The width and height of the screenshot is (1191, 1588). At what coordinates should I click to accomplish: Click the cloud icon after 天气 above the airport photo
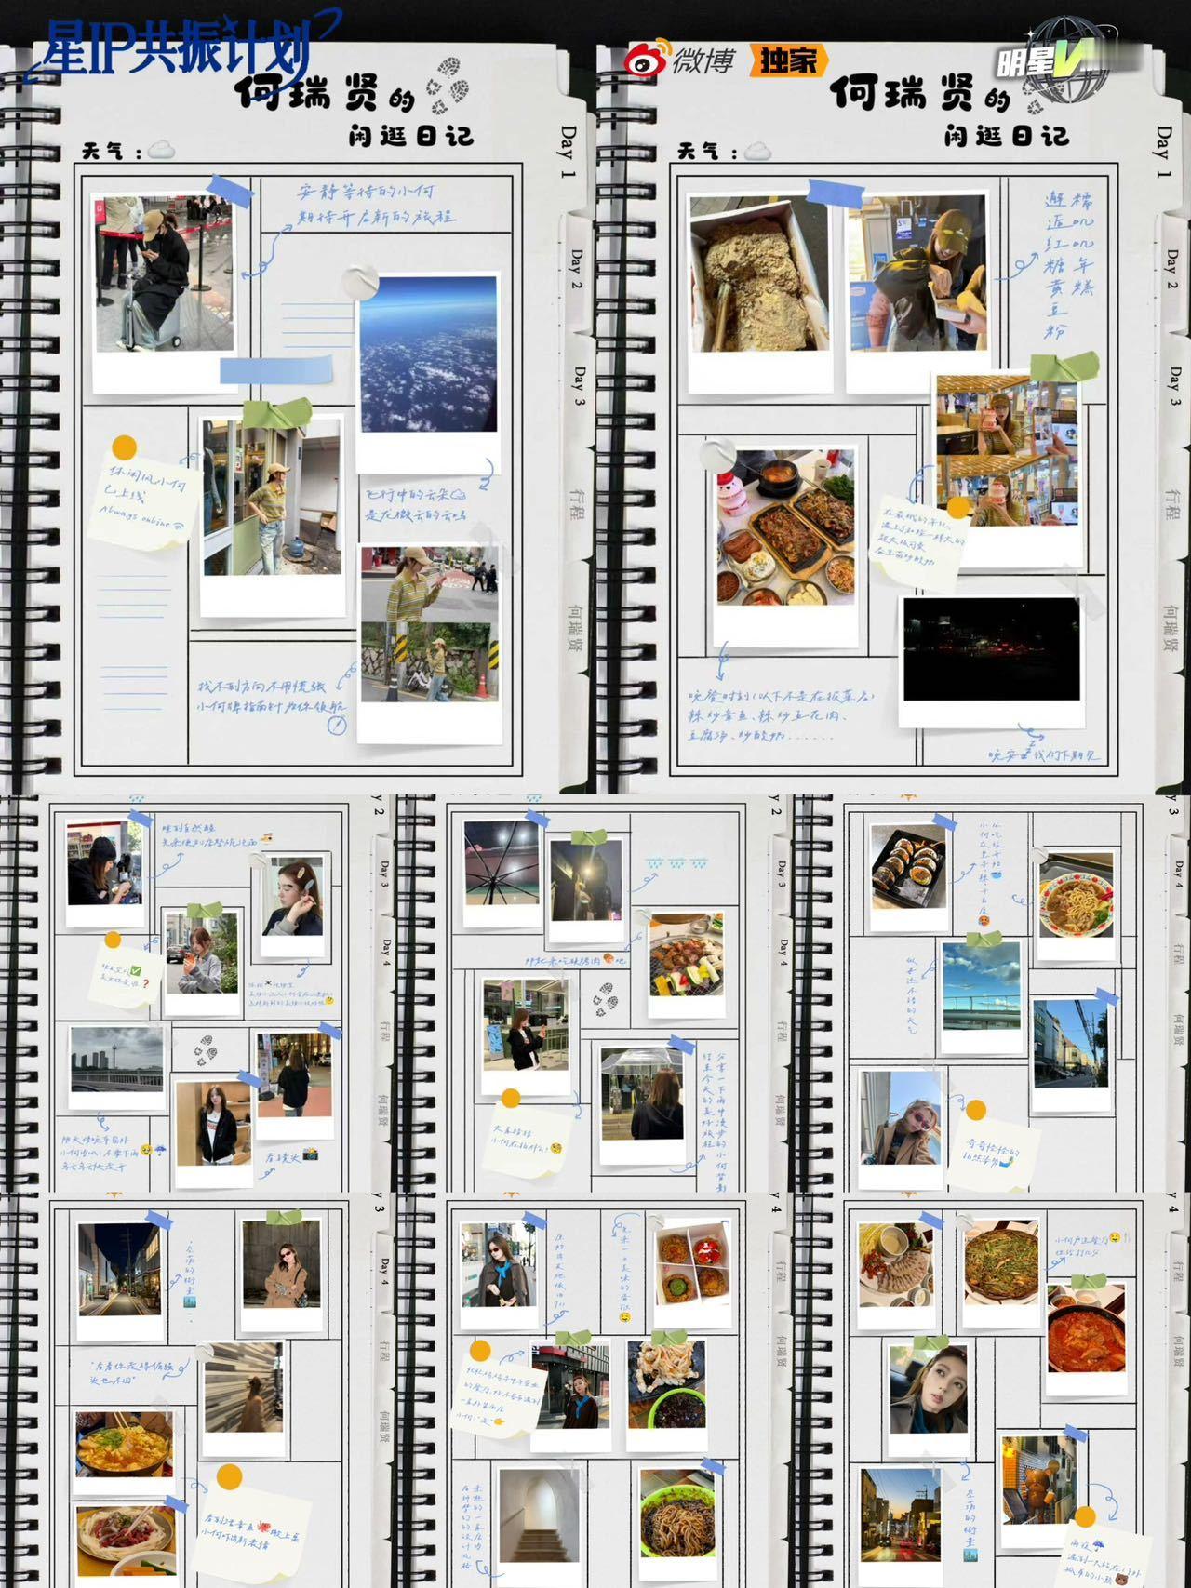161,150
